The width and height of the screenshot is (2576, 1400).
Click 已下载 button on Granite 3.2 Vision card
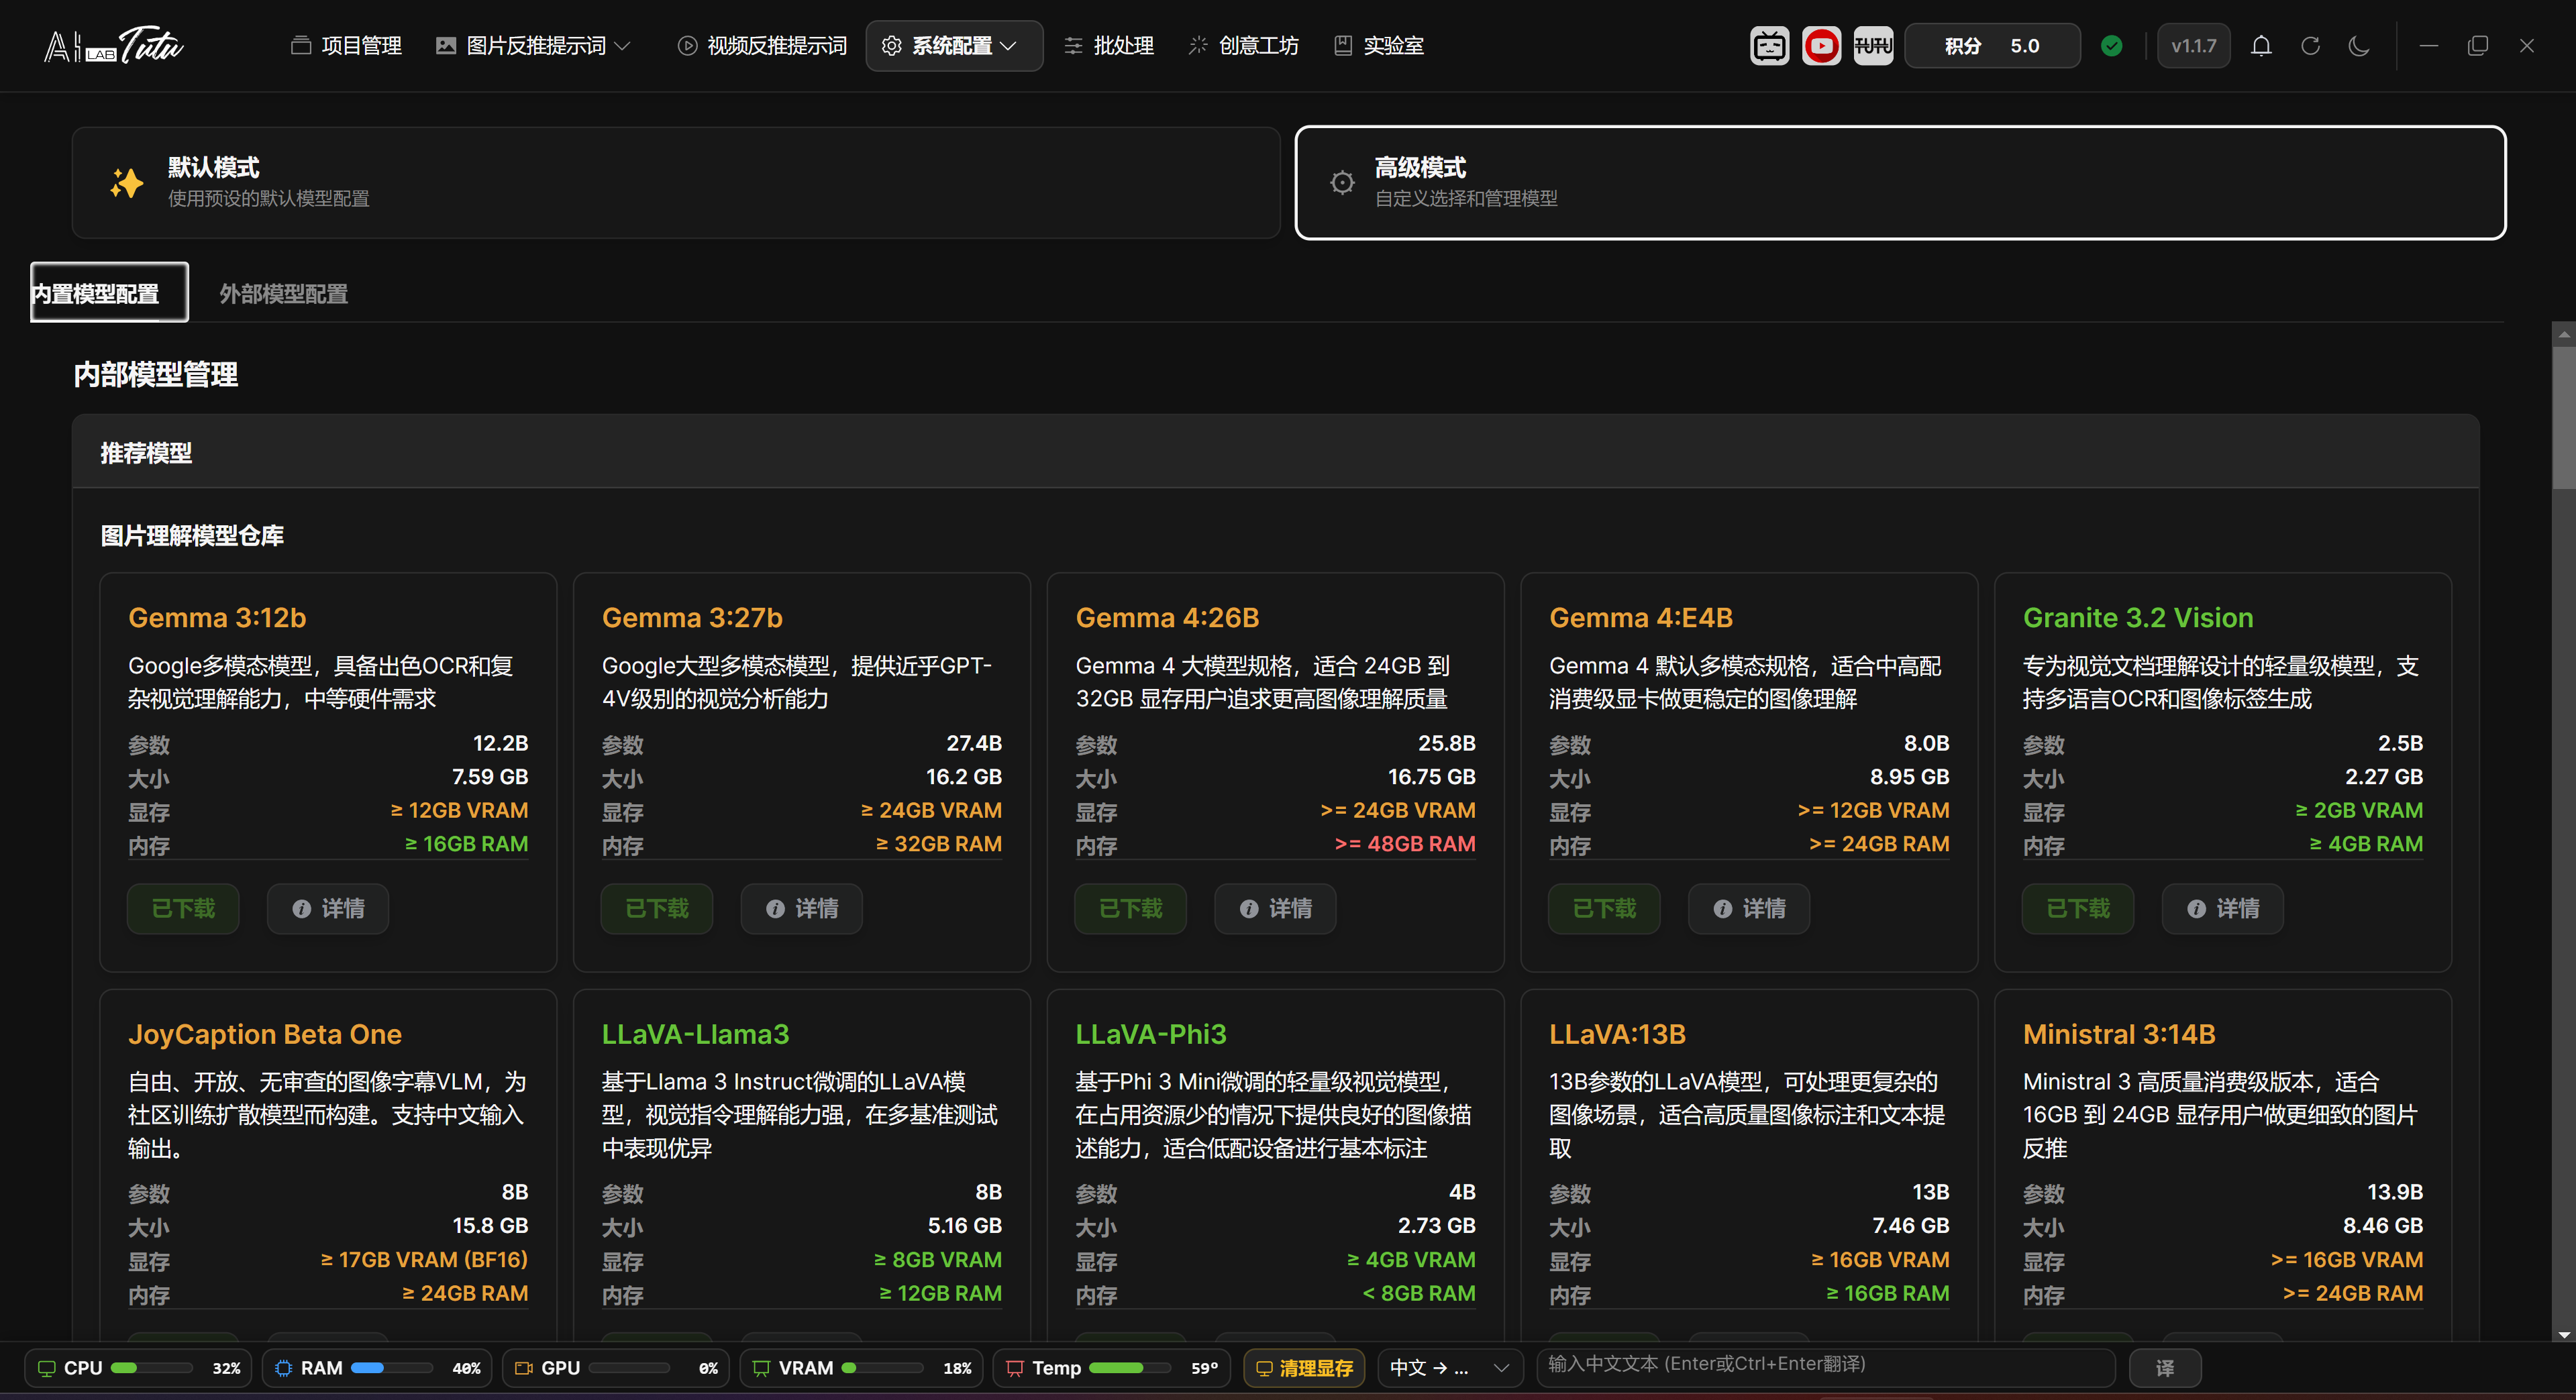pyautogui.click(x=2079, y=908)
